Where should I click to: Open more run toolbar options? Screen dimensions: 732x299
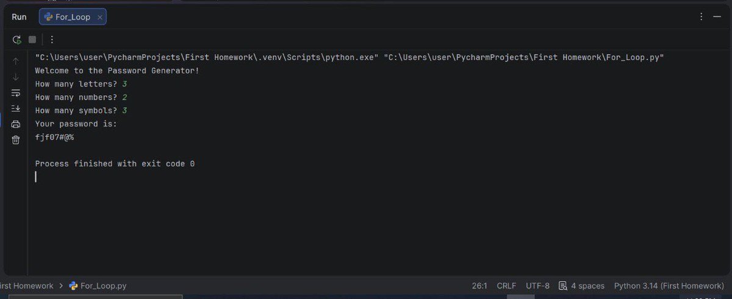click(x=52, y=40)
